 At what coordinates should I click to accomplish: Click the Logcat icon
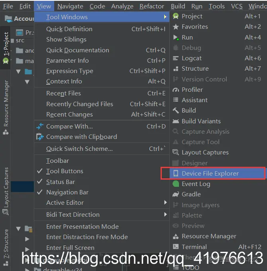pyautogui.click(x=176, y=58)
